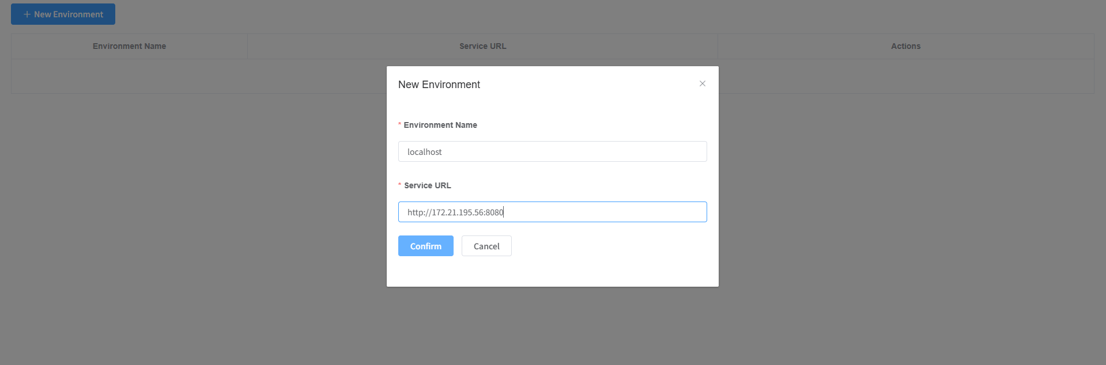Place cursor in the http://172.21.195.56:8080 text

tap(455, 212)
